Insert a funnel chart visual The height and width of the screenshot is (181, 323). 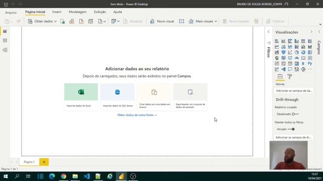coord(284,52)
